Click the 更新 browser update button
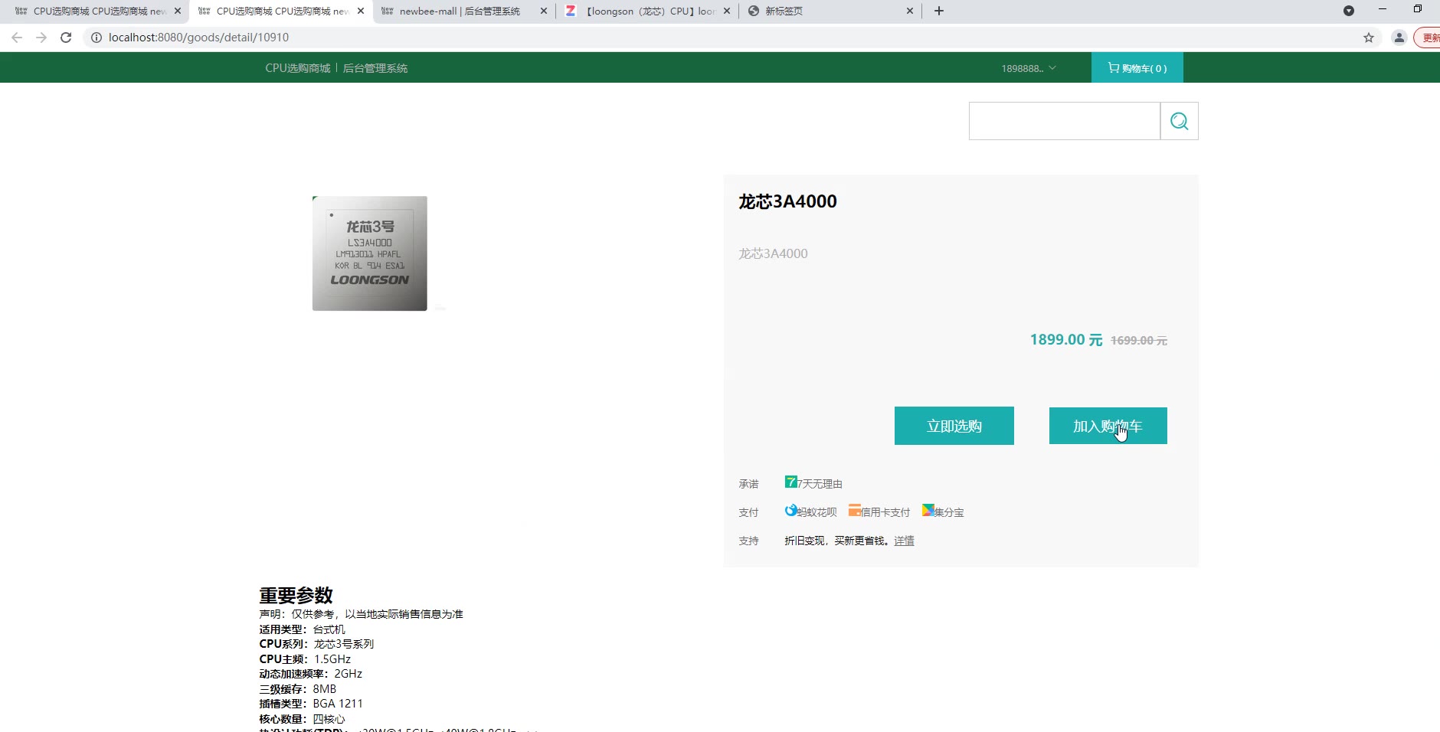This screenshot has width=1440, height=732. [x=1427, y=38]
